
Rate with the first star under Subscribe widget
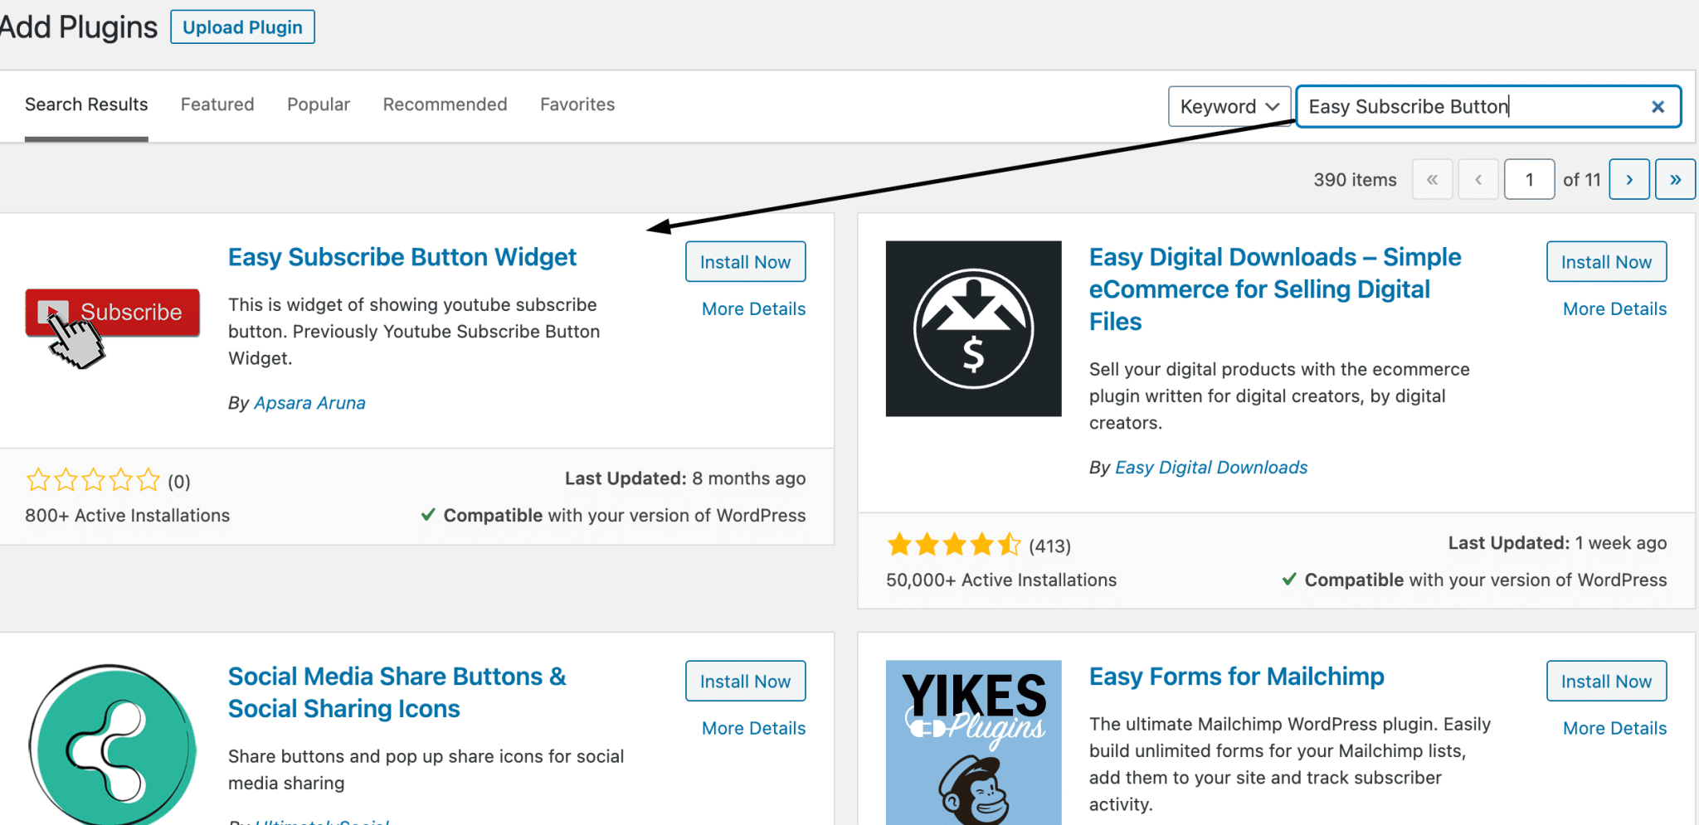pos(38,479)
